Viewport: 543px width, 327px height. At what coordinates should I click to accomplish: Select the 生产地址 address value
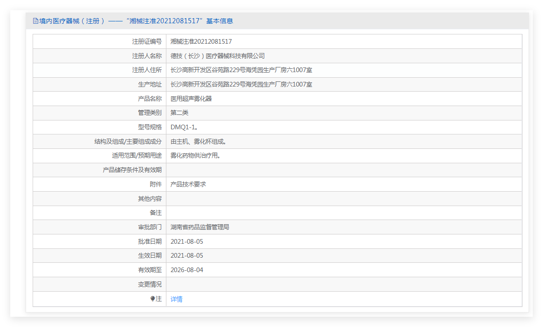tap(241, 84)
